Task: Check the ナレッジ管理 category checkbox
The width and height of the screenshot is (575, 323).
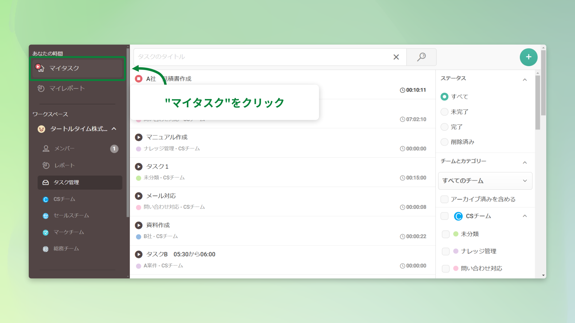Action: [445, 252]
